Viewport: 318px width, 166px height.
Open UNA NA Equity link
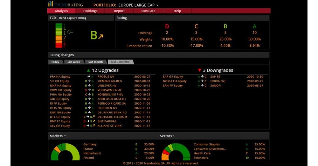click(61, 86)
